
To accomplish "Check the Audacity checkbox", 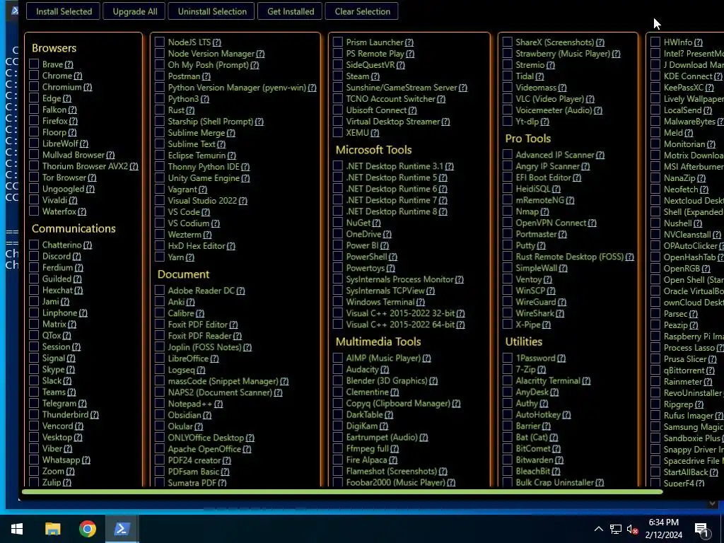I will click(338, 369).
